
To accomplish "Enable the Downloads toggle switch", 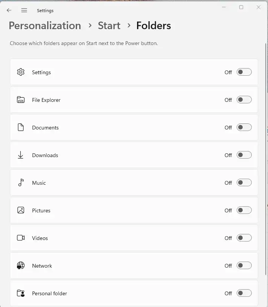I will [x=244, y=155].
